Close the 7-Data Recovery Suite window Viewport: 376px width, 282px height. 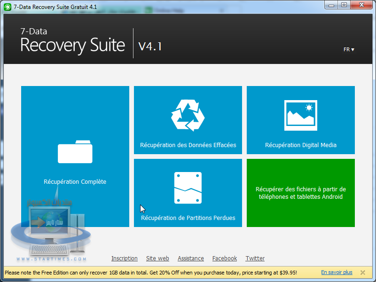click(361, 5)
